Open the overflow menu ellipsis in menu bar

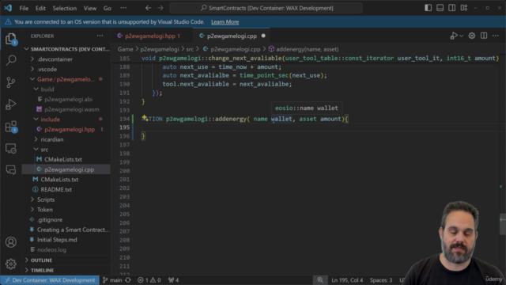pyautogui.click(x=123, y=8)
